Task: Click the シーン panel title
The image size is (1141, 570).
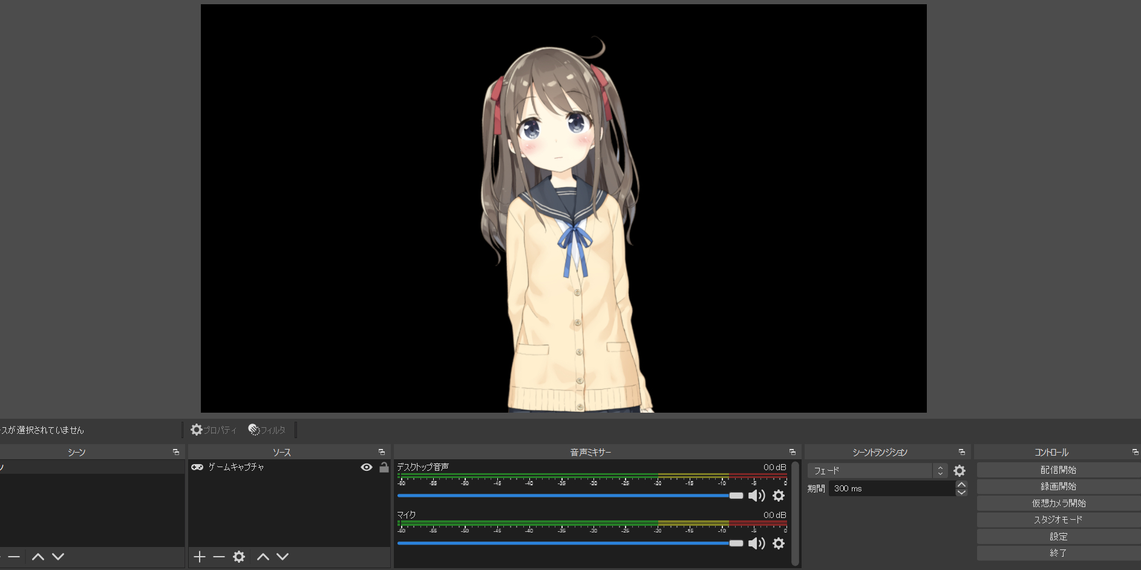Action: pos(76,453)
